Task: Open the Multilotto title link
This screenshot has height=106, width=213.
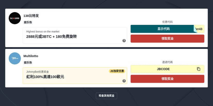Action: pyautogui.click(x=31, y=56)
